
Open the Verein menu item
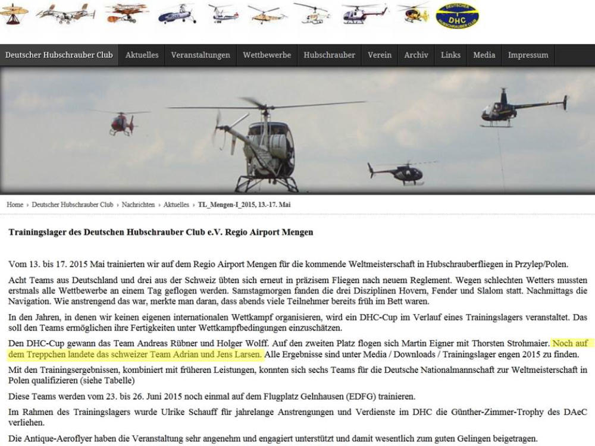[380, 55]
